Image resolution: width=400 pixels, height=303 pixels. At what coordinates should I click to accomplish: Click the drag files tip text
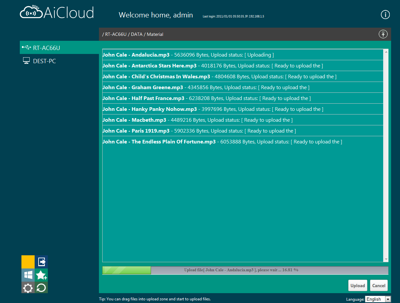155,299
